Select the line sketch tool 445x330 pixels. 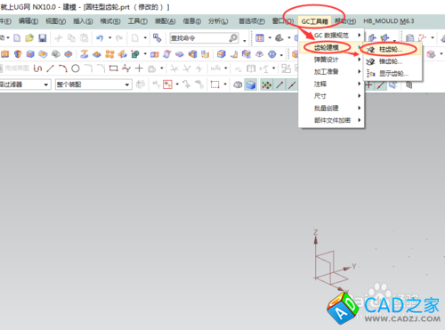(x=51, y=68)
